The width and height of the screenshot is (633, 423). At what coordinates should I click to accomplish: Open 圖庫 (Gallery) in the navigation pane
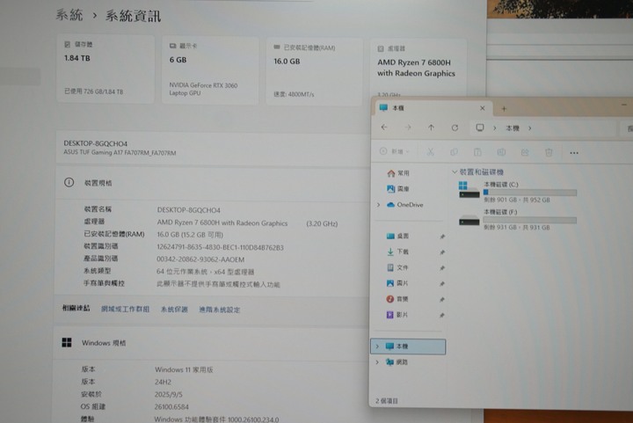click(x=398, y=188)
